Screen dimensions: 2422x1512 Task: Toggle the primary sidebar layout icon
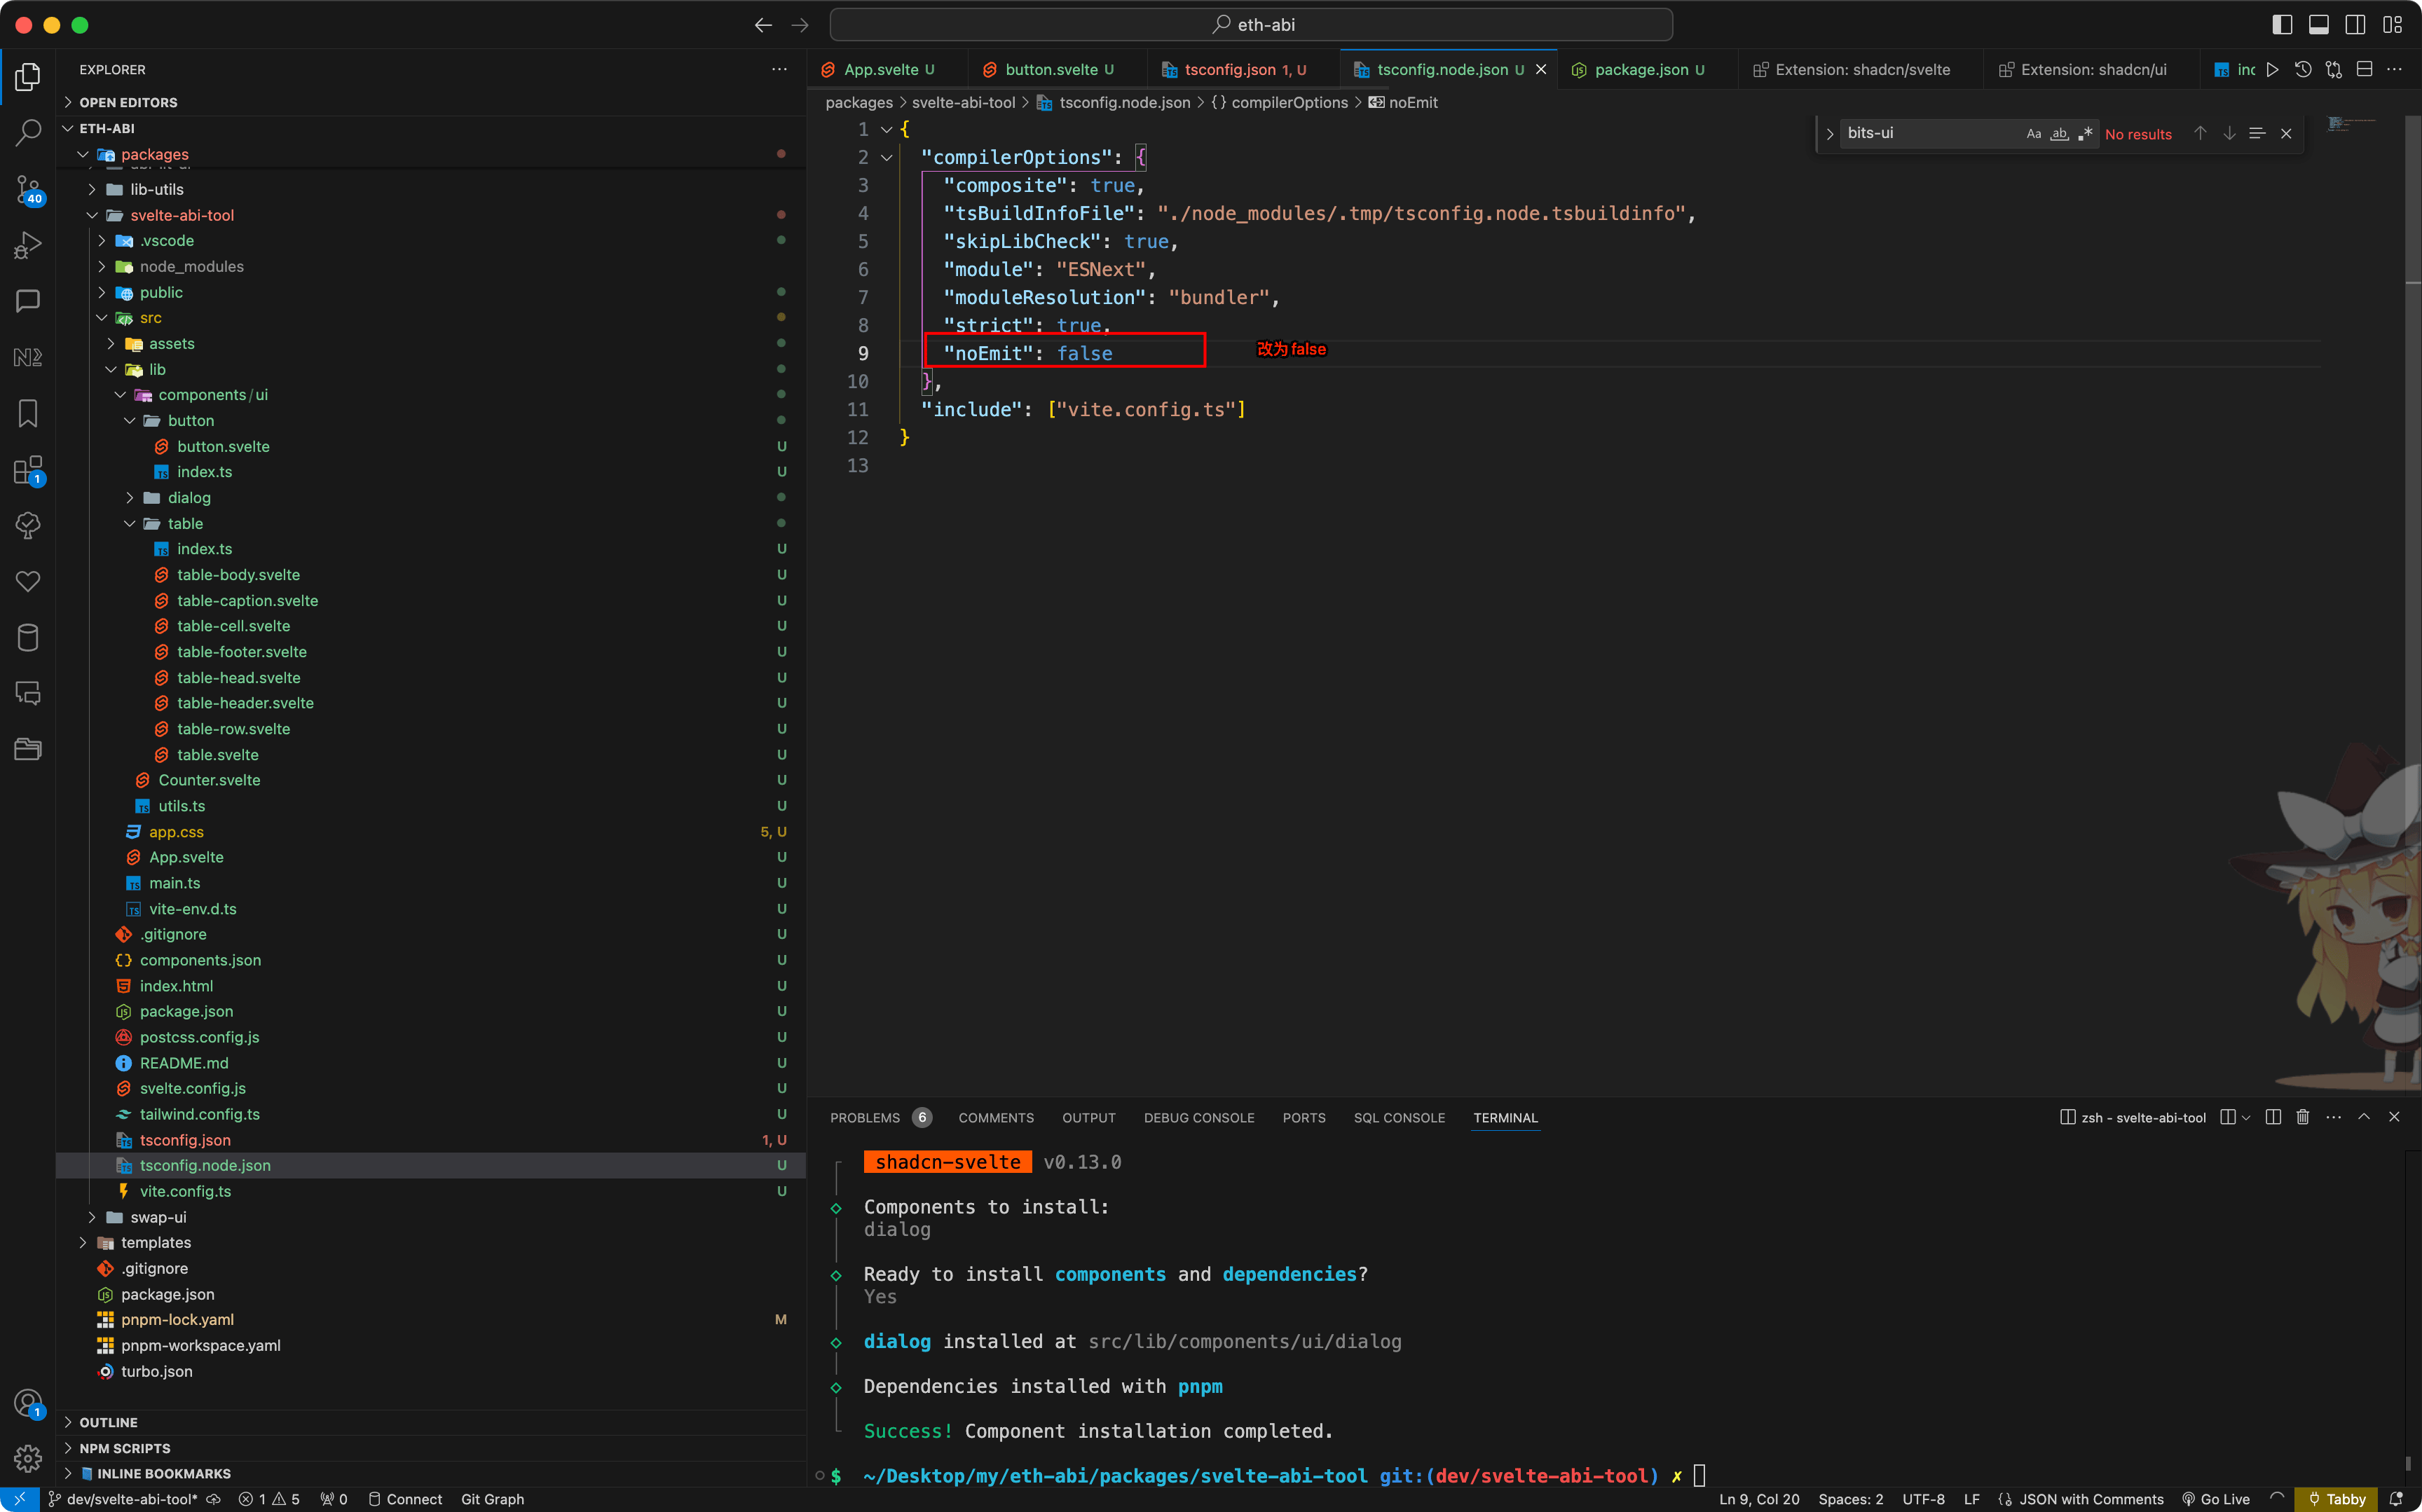pos(2282,25)
